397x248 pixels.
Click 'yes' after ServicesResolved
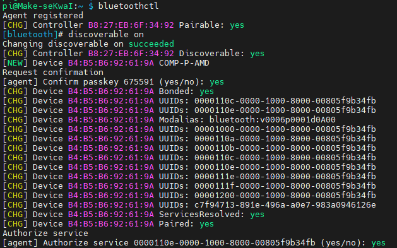[258, 215]
